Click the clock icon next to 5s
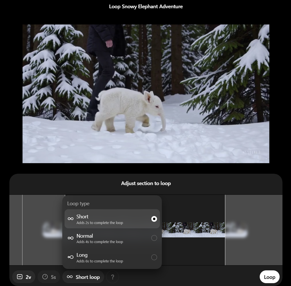291x286 pixels. coord(45,277)
